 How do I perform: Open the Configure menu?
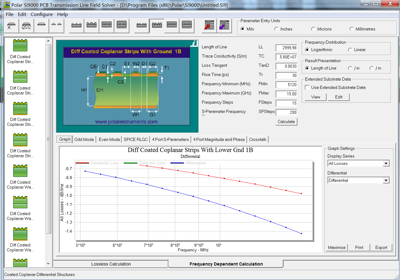(x=42, y=14)
